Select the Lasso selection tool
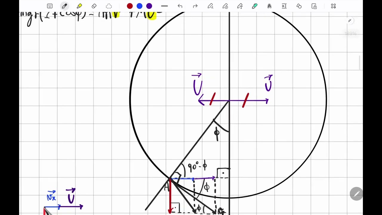382x215 pixels. [109, 6]
